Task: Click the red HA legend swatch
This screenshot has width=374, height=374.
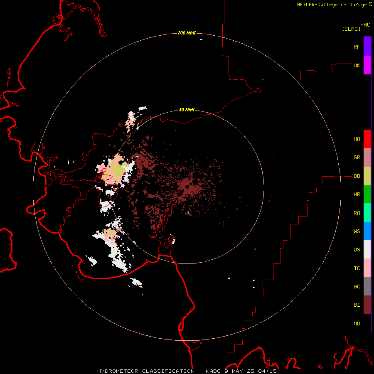Action: point(367,139)
